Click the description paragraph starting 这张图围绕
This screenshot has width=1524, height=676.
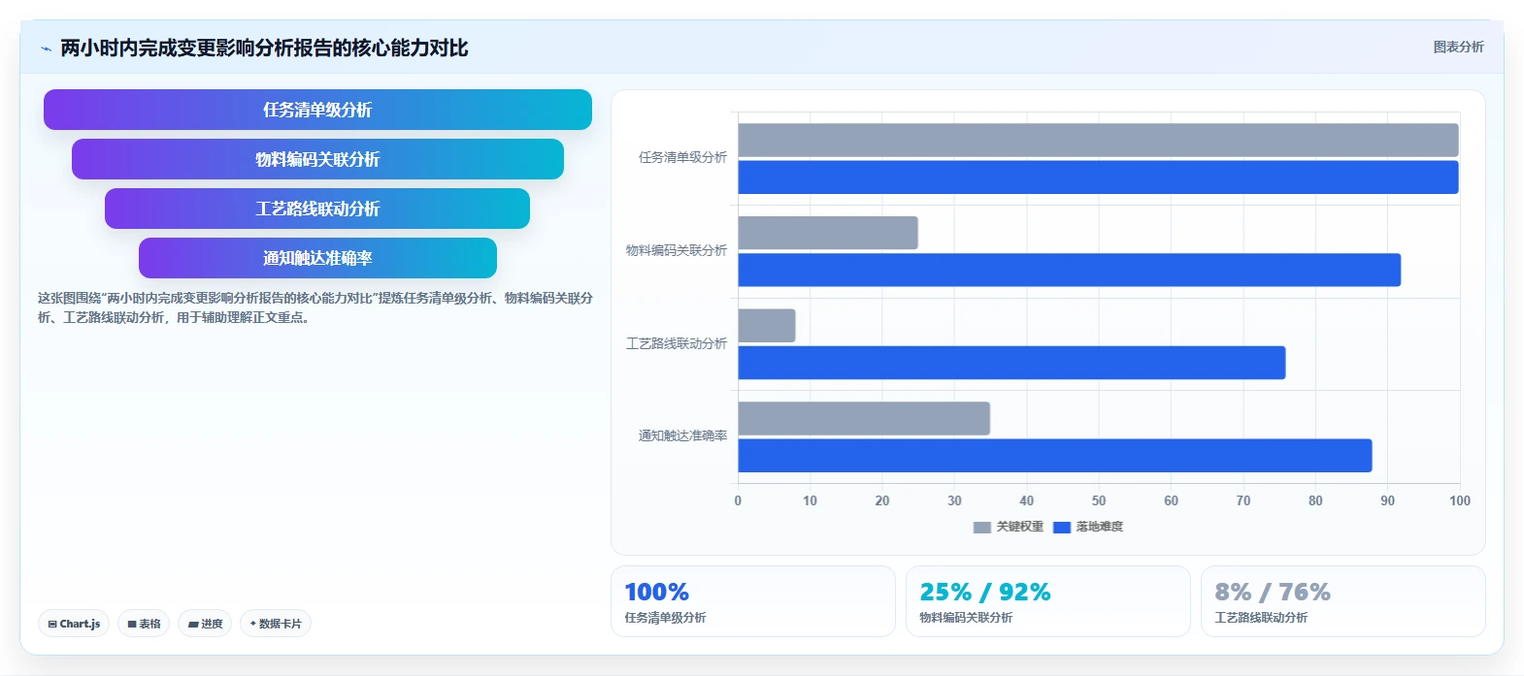pos(315,307)
